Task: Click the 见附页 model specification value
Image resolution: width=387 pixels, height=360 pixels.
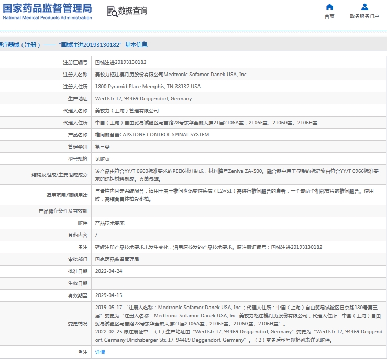Action: pyautogui.click(x=103, y=159)
